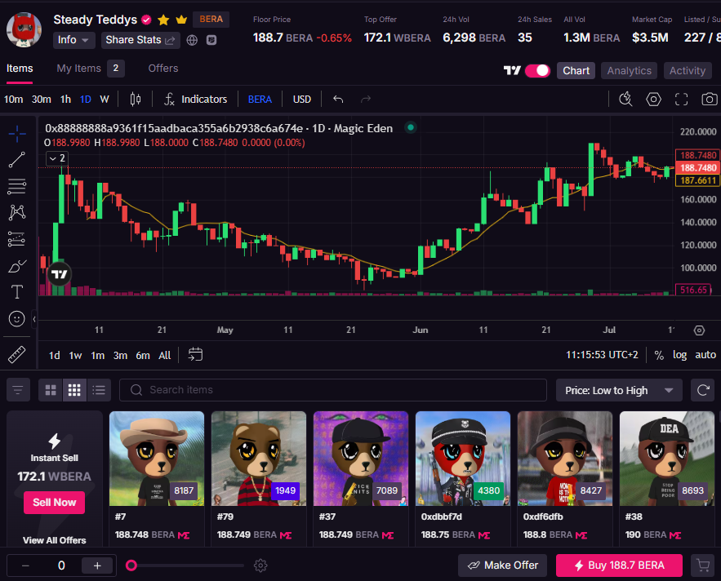The height and width of the screenshot is (581, 721).
Task: Toggle the TradingView chart switch
Action: click(537, 71)
